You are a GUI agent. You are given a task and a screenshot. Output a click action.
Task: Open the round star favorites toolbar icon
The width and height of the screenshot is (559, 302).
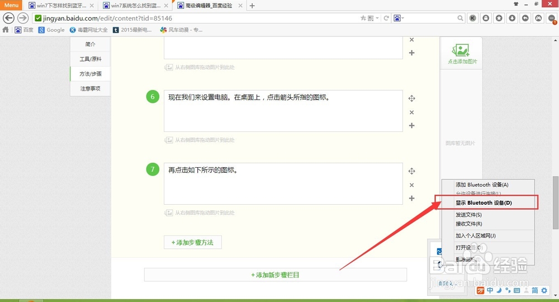[499, 18]
